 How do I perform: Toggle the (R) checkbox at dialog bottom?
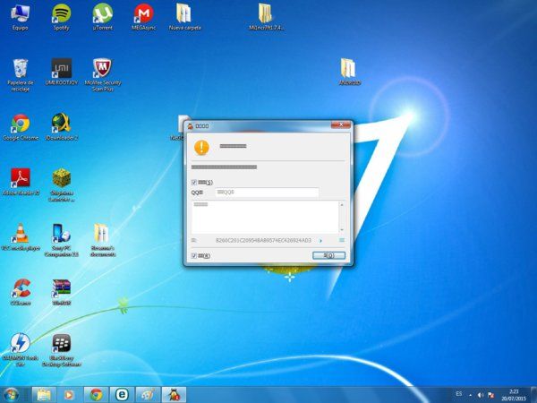(x=194, y=255)
